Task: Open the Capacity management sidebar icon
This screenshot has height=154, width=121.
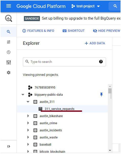Action: [9, 62]
